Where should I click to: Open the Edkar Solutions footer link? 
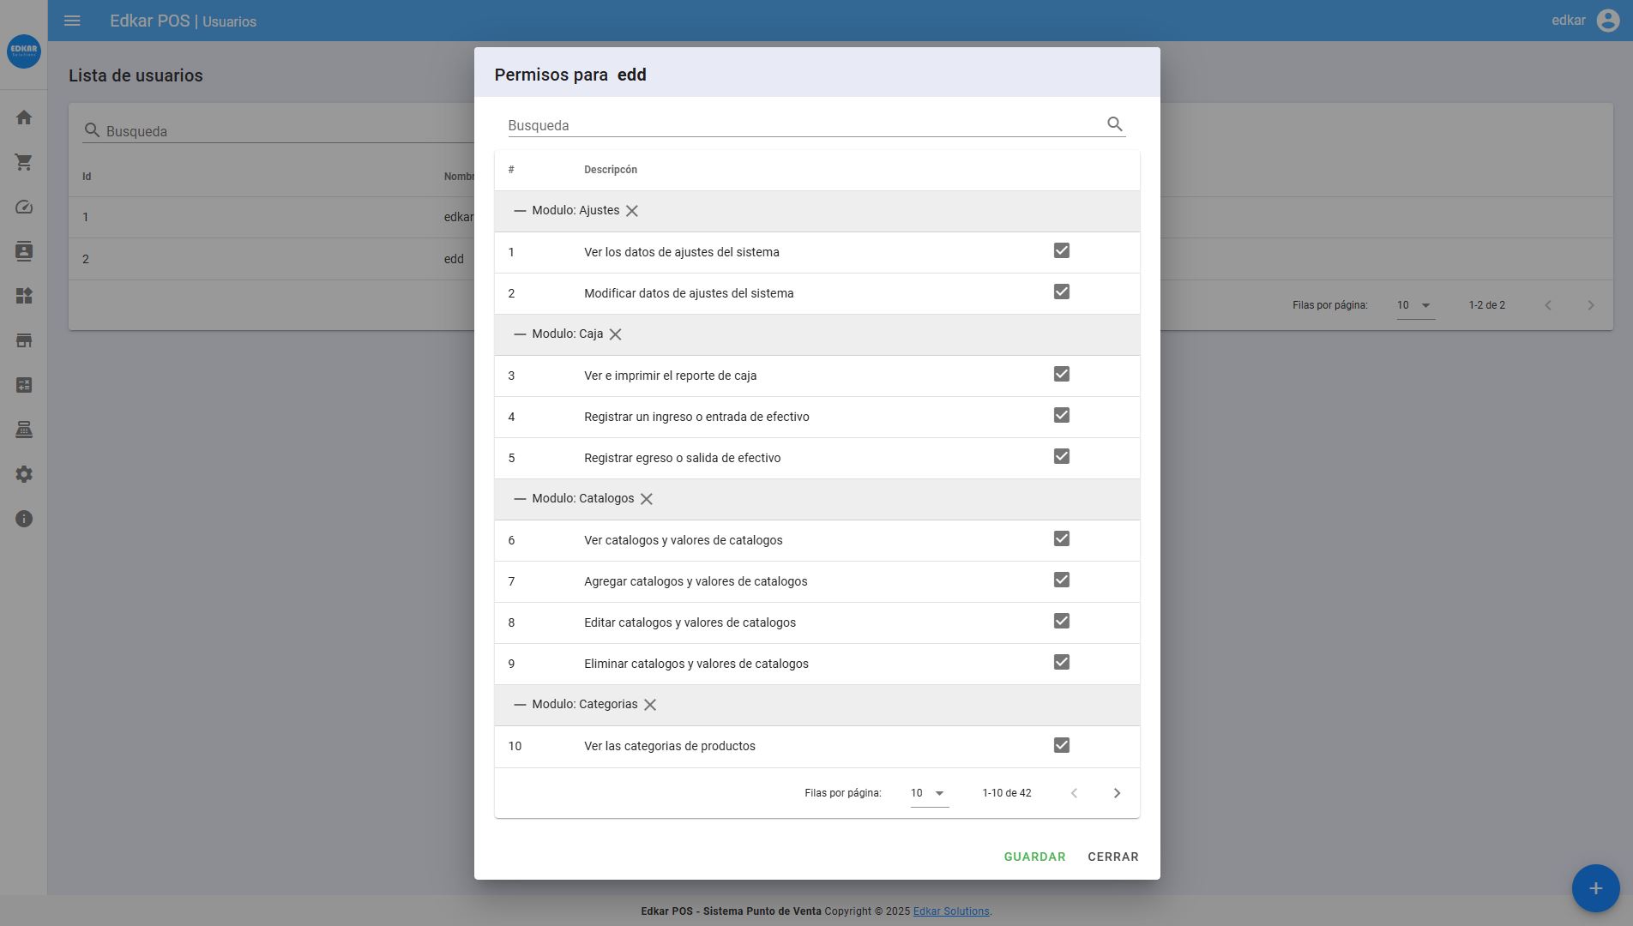point(950,911)
